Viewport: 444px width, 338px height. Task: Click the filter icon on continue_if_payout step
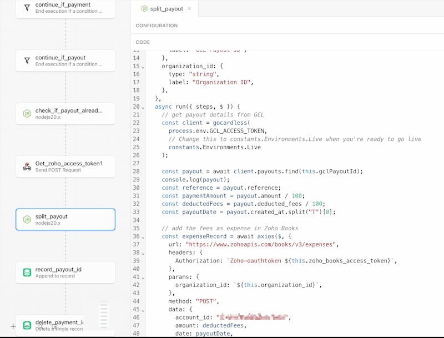tap(27, 60)
